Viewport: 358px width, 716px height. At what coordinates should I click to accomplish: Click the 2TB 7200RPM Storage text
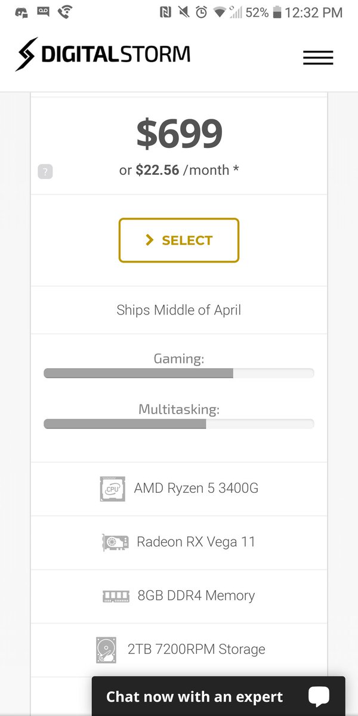click(x=196, y=649)
